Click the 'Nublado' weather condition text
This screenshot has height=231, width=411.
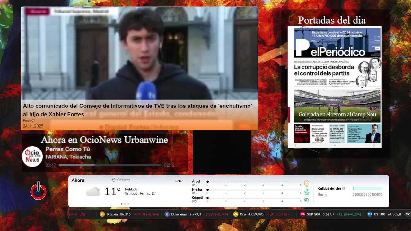click(131, 189)
